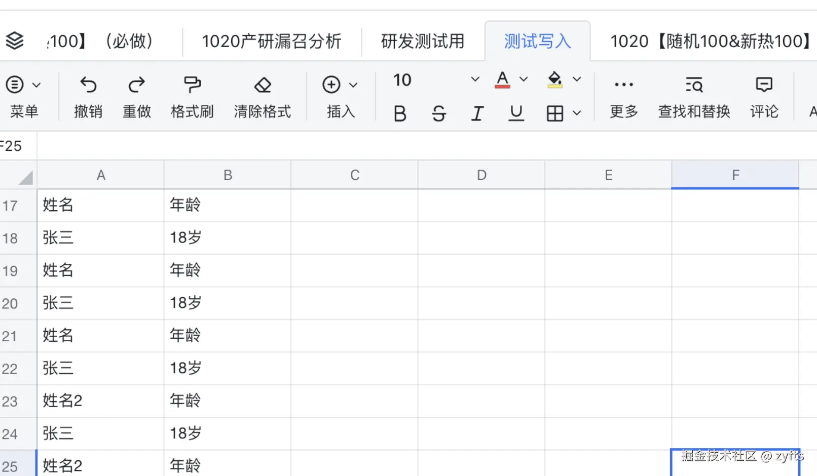Add a comment with 评论
Screen dimensions: 817x476
tap(764, 96)
